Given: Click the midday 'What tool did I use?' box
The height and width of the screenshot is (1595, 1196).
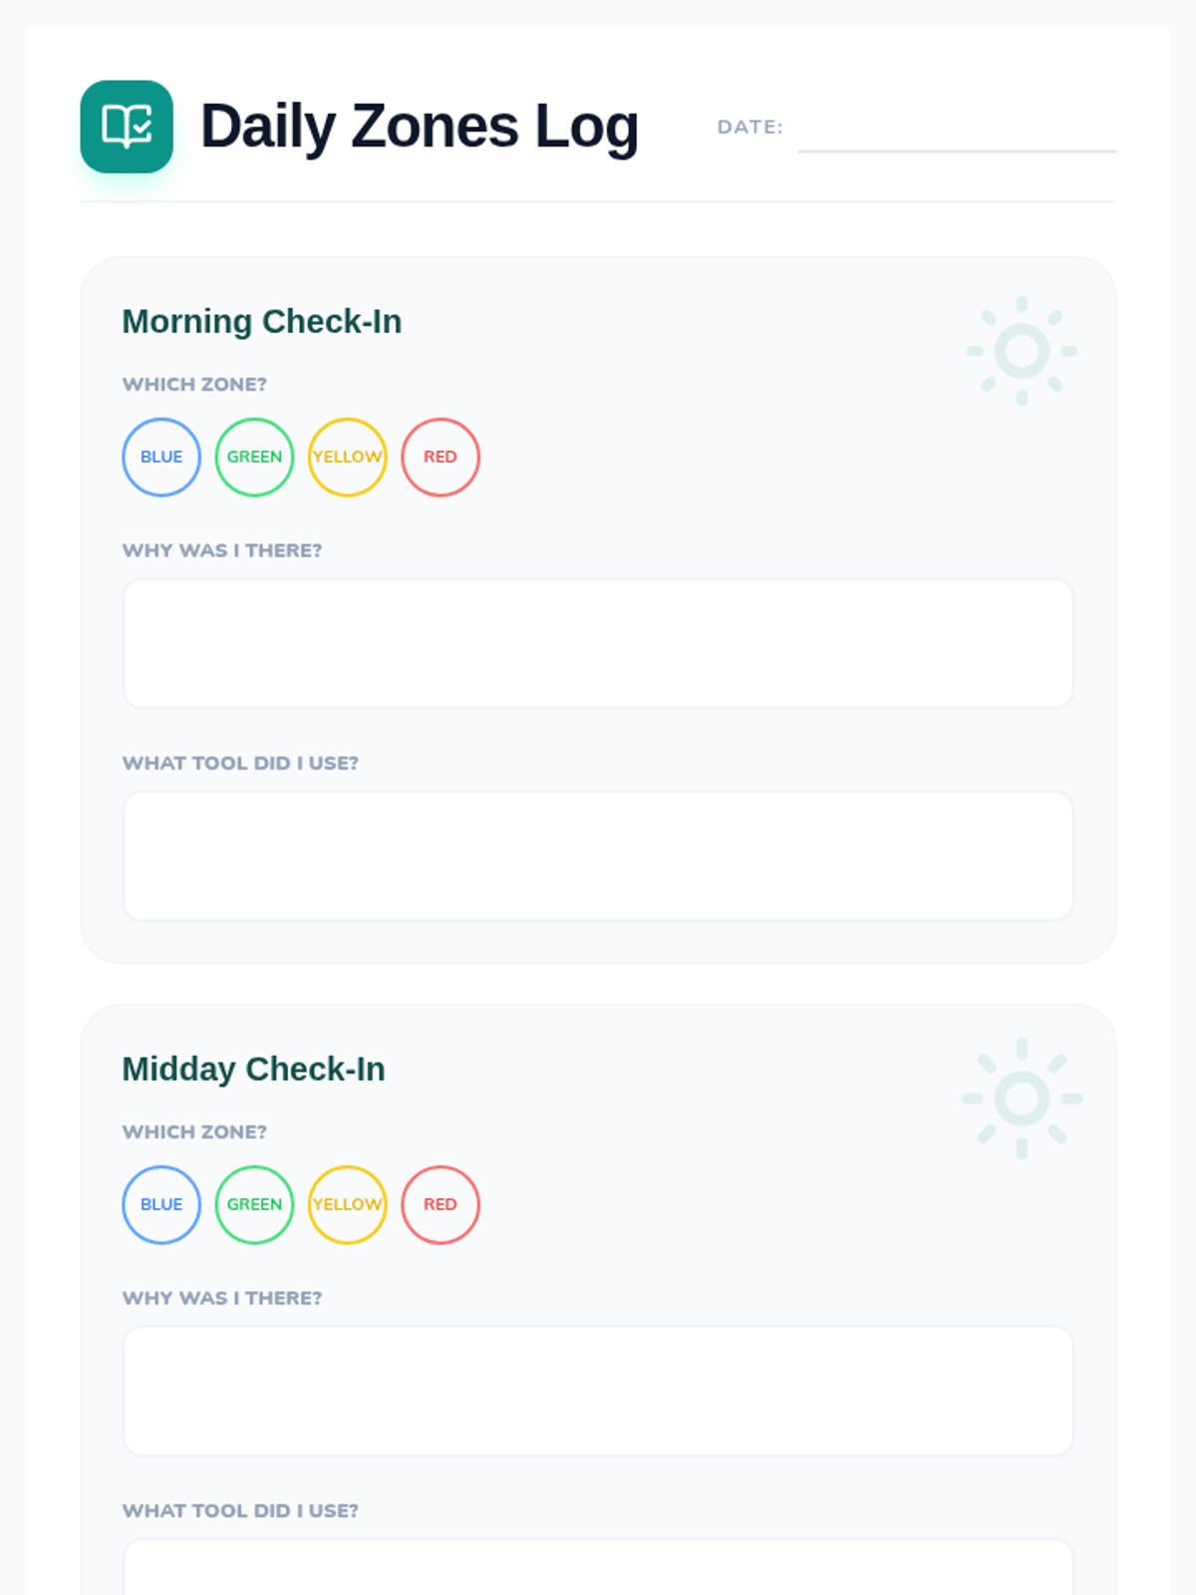Looking at the screenshot, I should click(598, 1567).
